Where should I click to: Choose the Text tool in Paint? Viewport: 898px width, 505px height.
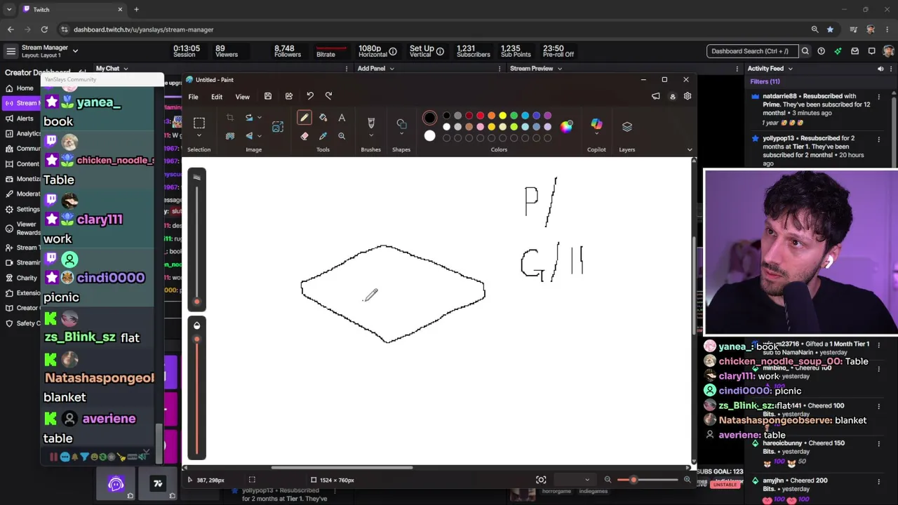[342, 118]
